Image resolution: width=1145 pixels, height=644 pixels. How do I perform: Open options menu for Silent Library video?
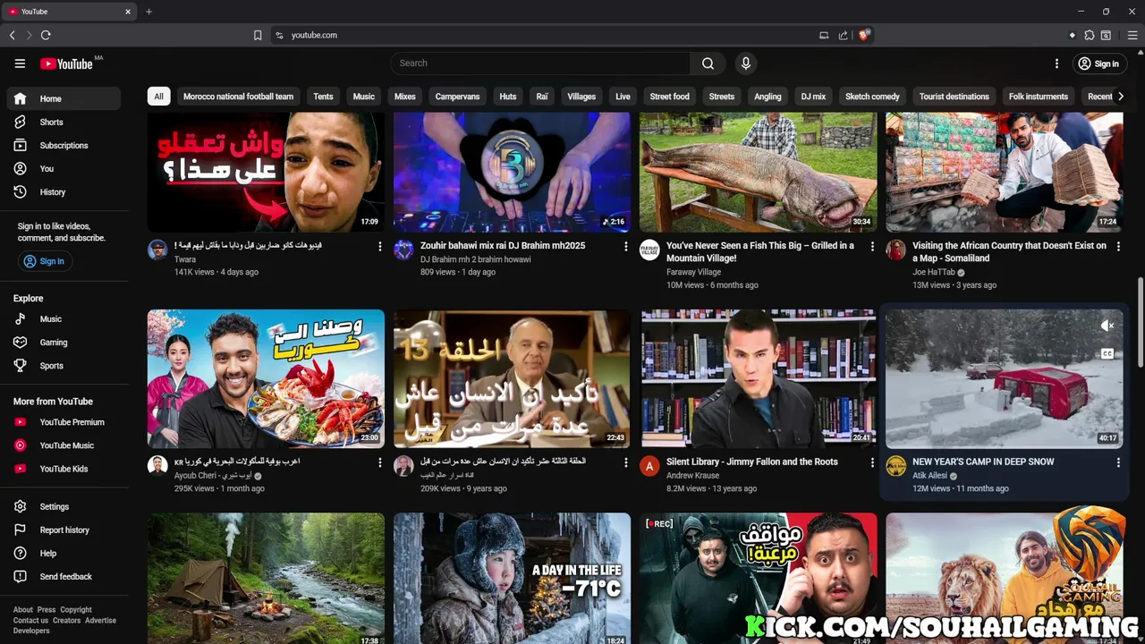pos(872,462)
